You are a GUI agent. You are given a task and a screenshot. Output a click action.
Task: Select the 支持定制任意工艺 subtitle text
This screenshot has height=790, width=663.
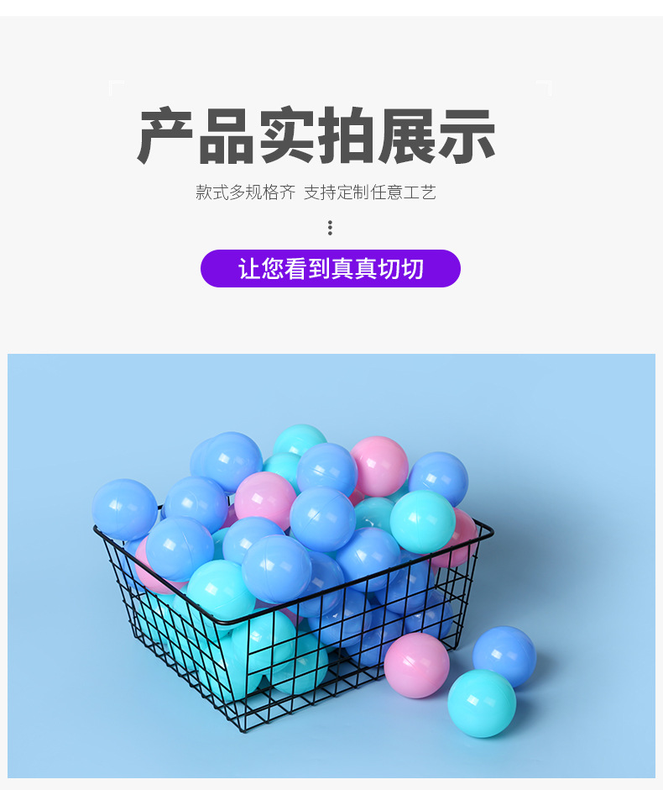(370, 192)
